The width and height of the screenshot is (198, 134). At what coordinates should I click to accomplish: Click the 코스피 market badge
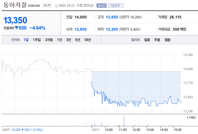[47, 5]
